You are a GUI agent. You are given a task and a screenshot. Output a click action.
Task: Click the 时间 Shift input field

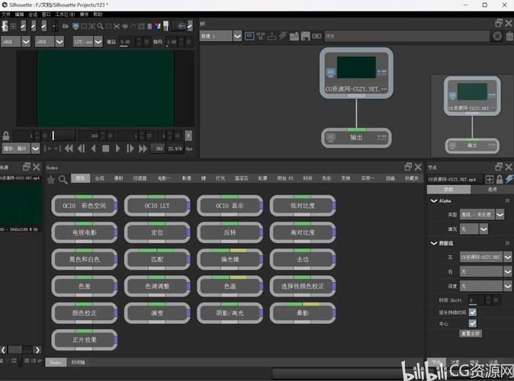click(477, 300)
